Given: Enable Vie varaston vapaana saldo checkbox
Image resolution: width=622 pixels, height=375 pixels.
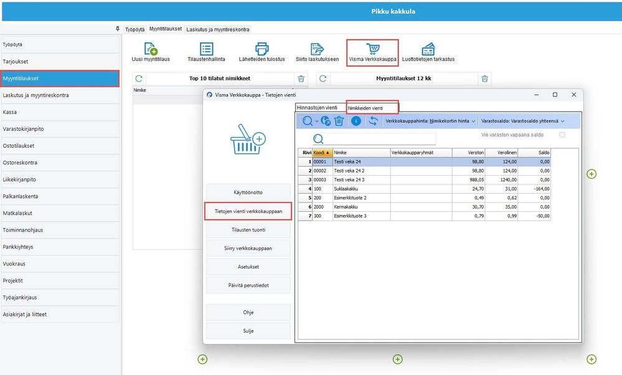Looking at the screenshot, I should 562,135.
